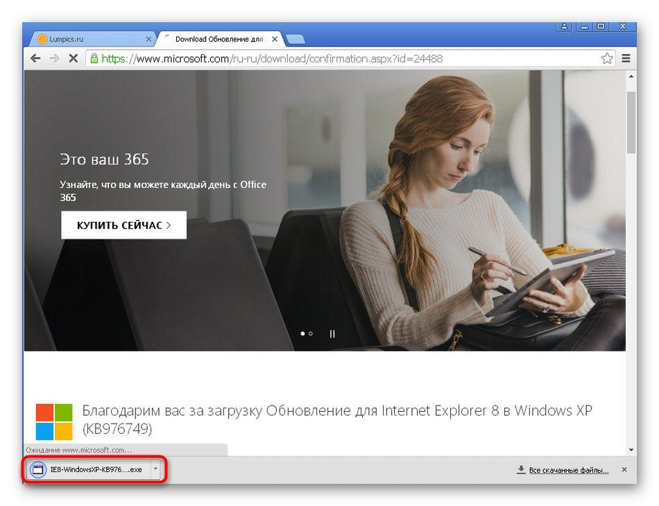Click the user profile icon in title bar
This screenshot has width=659, height=506.
pos(564,26)
